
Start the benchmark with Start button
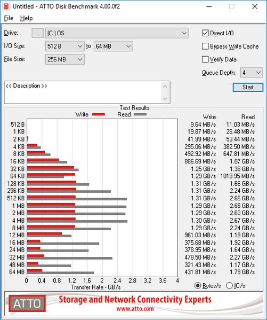[x=248, y=88]
